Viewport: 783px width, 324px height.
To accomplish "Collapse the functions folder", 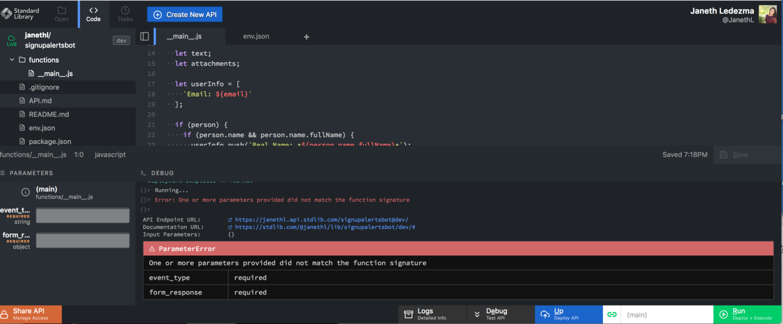I will 12,60.
